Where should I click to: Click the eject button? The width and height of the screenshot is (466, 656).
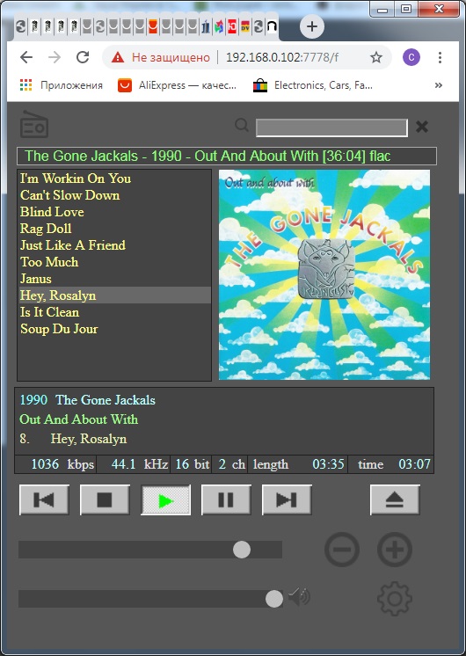[395, 500]
